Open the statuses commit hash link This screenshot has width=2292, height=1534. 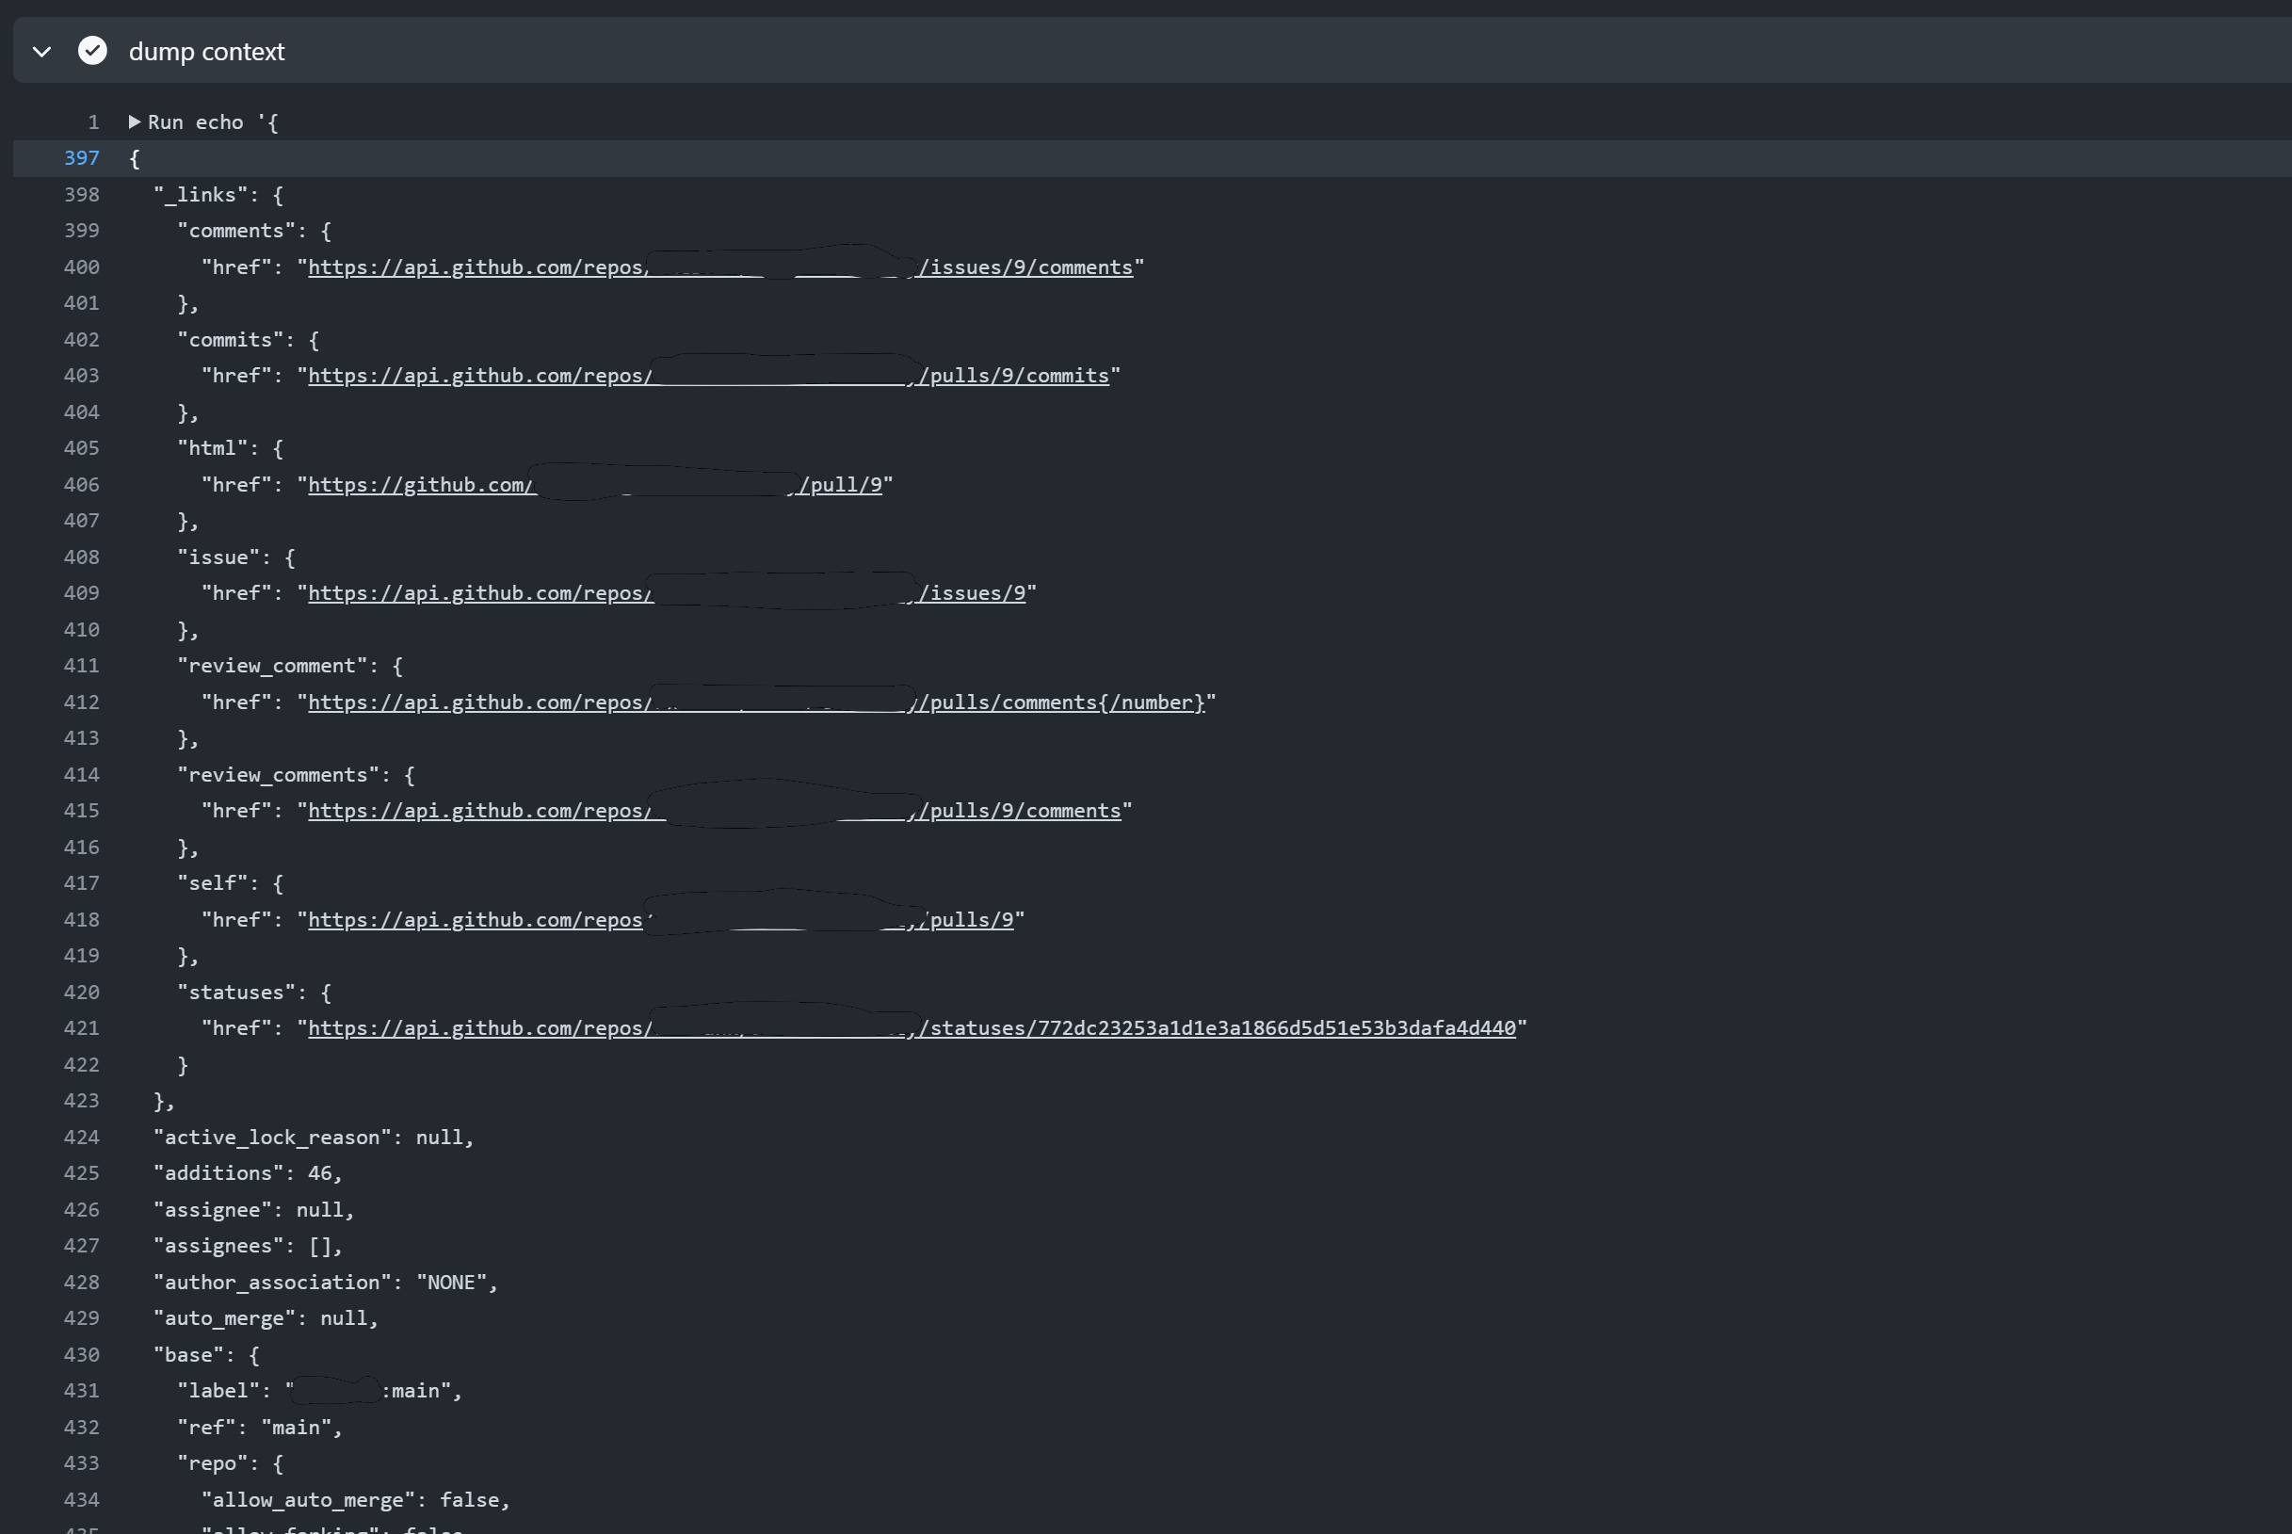tap(915, 1027)
